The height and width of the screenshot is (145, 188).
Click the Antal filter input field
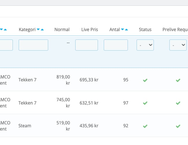pos(116,45)
